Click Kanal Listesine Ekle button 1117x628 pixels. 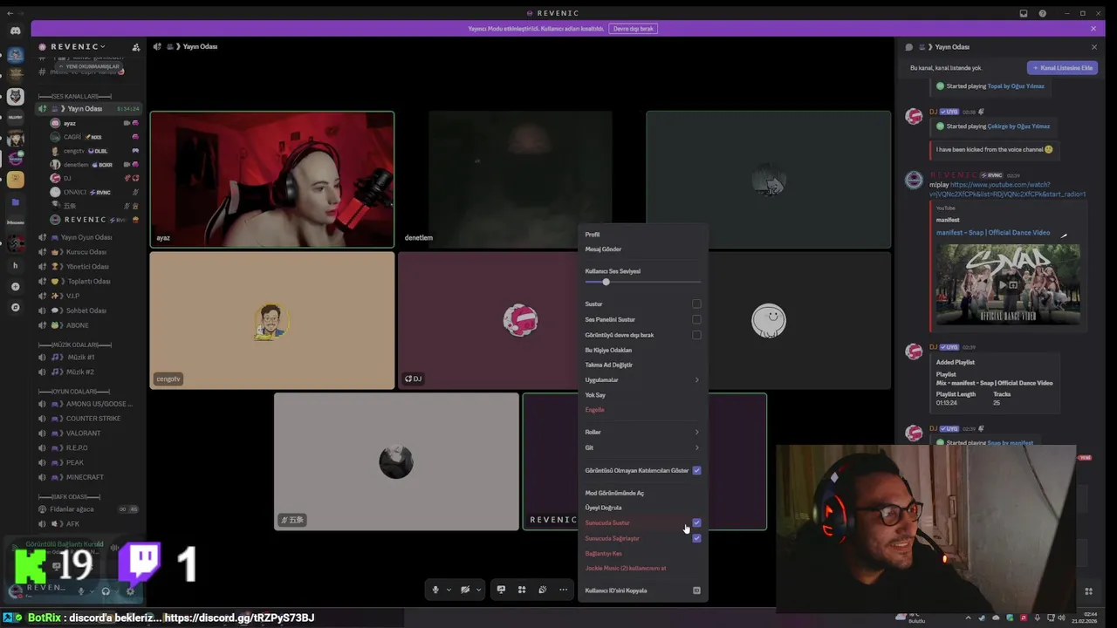(1062, 67)
